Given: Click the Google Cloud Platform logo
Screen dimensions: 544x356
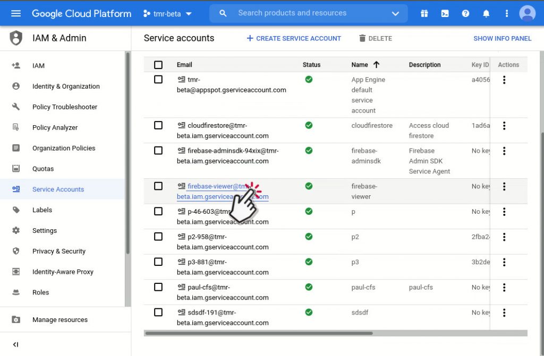Looking at the screenshot, I should point(81,13).
